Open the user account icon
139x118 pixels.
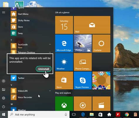click(x=4, y=81)
